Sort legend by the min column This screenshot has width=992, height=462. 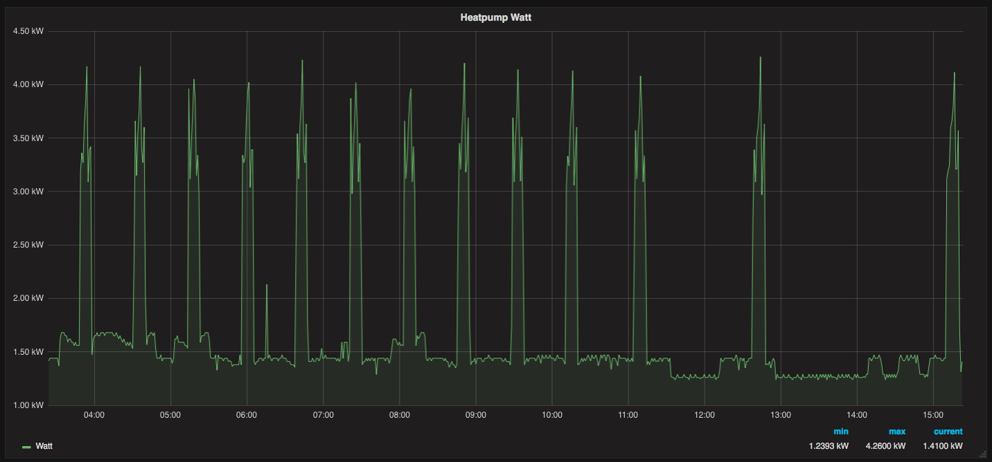[841, 432]
